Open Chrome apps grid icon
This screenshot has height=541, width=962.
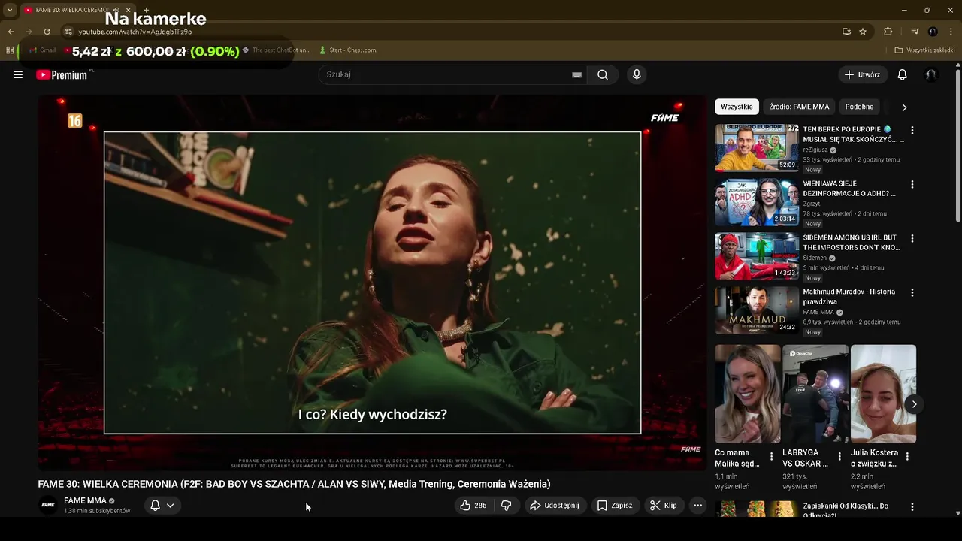(x=10, y=50)
